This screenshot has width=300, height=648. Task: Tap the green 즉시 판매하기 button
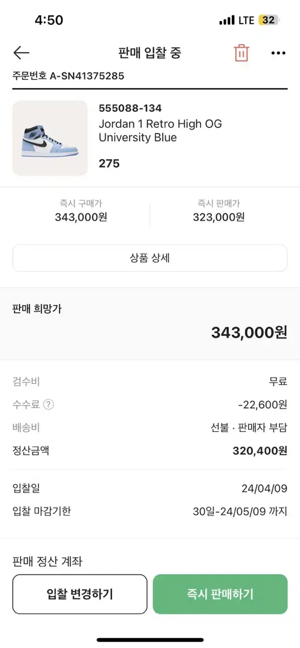(x=220, y=594)
